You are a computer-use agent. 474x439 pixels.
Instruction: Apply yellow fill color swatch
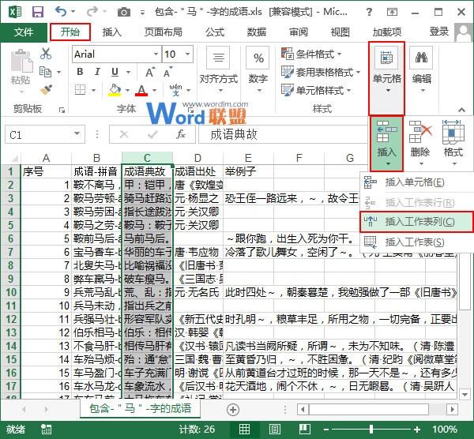point(115,90)
